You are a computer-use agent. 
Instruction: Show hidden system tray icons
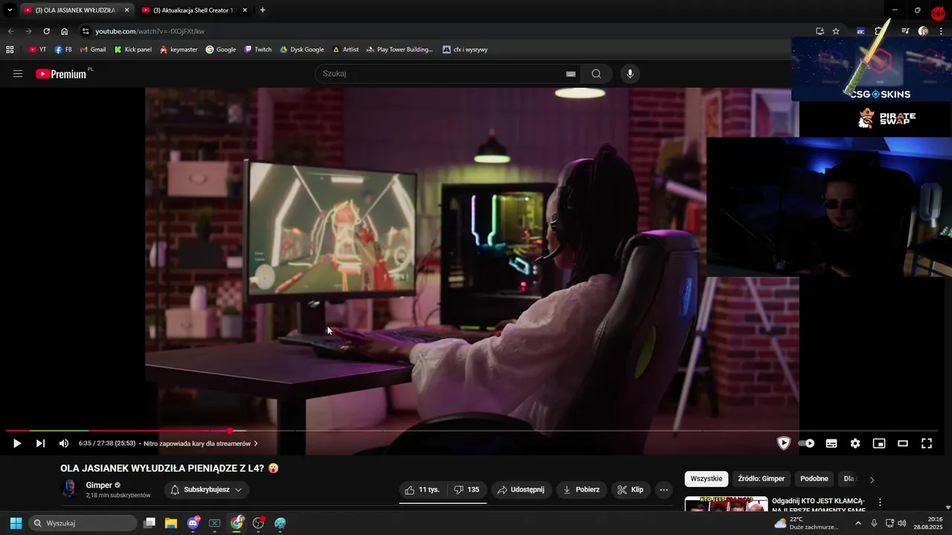click(858, 523)
